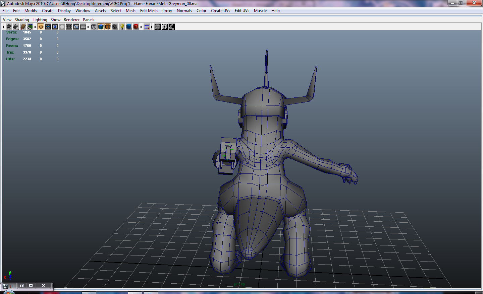
Task: Click the Image Plane icon
Action: [x=30, y=27]
